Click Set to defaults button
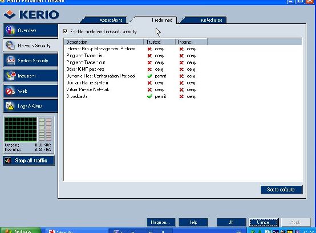The image size is (316, 233). (281, 190)
